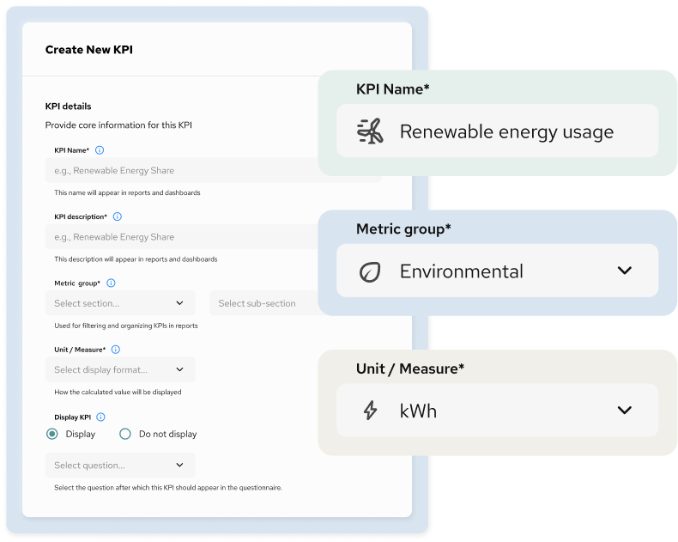Click the info icon beside KPI description
The width and height of the screenshot is (678, 542).
click(x=118, y=216)
